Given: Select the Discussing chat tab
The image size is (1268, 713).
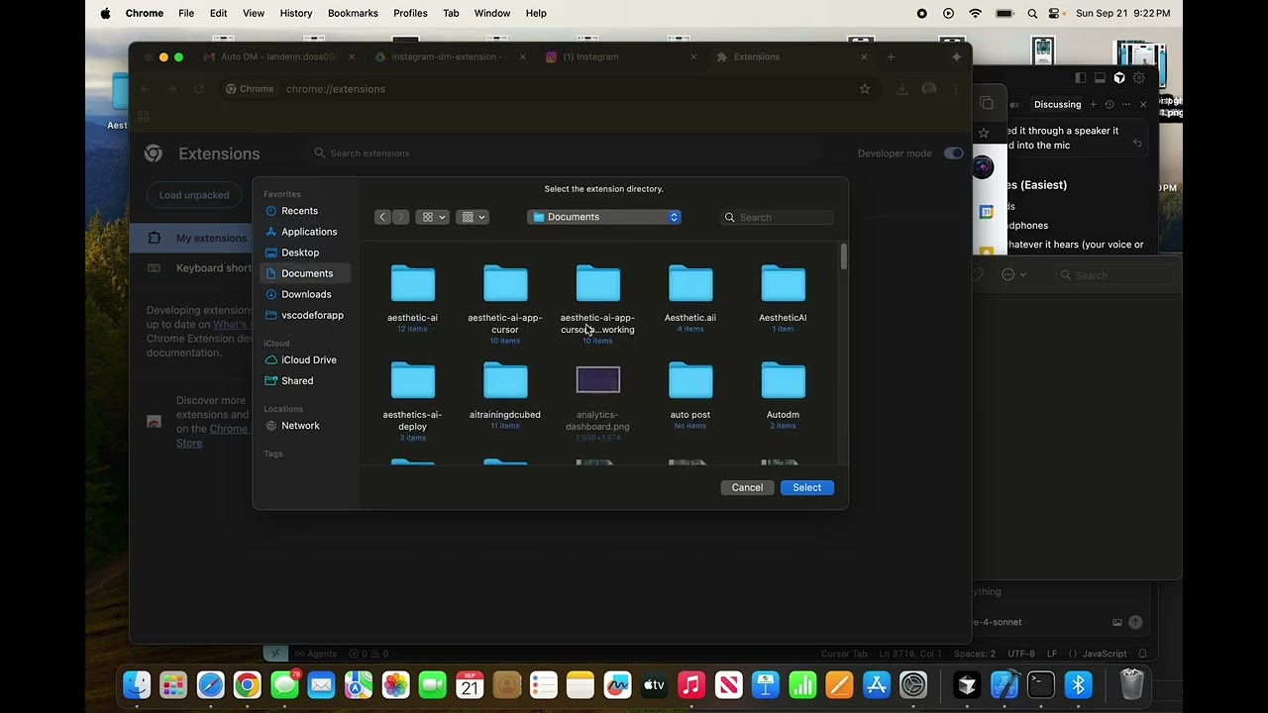Looking at the screenshot, I should pos(1057,104).
